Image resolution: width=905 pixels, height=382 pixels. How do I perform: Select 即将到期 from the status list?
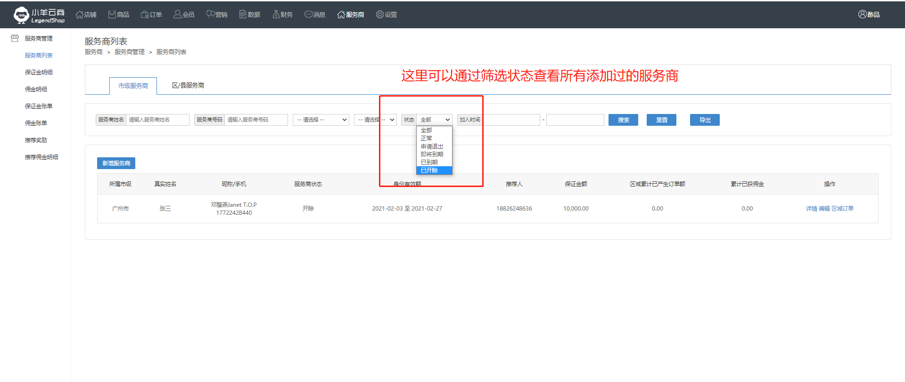[x=432, y=154]
